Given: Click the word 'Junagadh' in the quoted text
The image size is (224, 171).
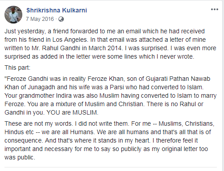Looking at the screenshot, I should (x=41, y=87).
